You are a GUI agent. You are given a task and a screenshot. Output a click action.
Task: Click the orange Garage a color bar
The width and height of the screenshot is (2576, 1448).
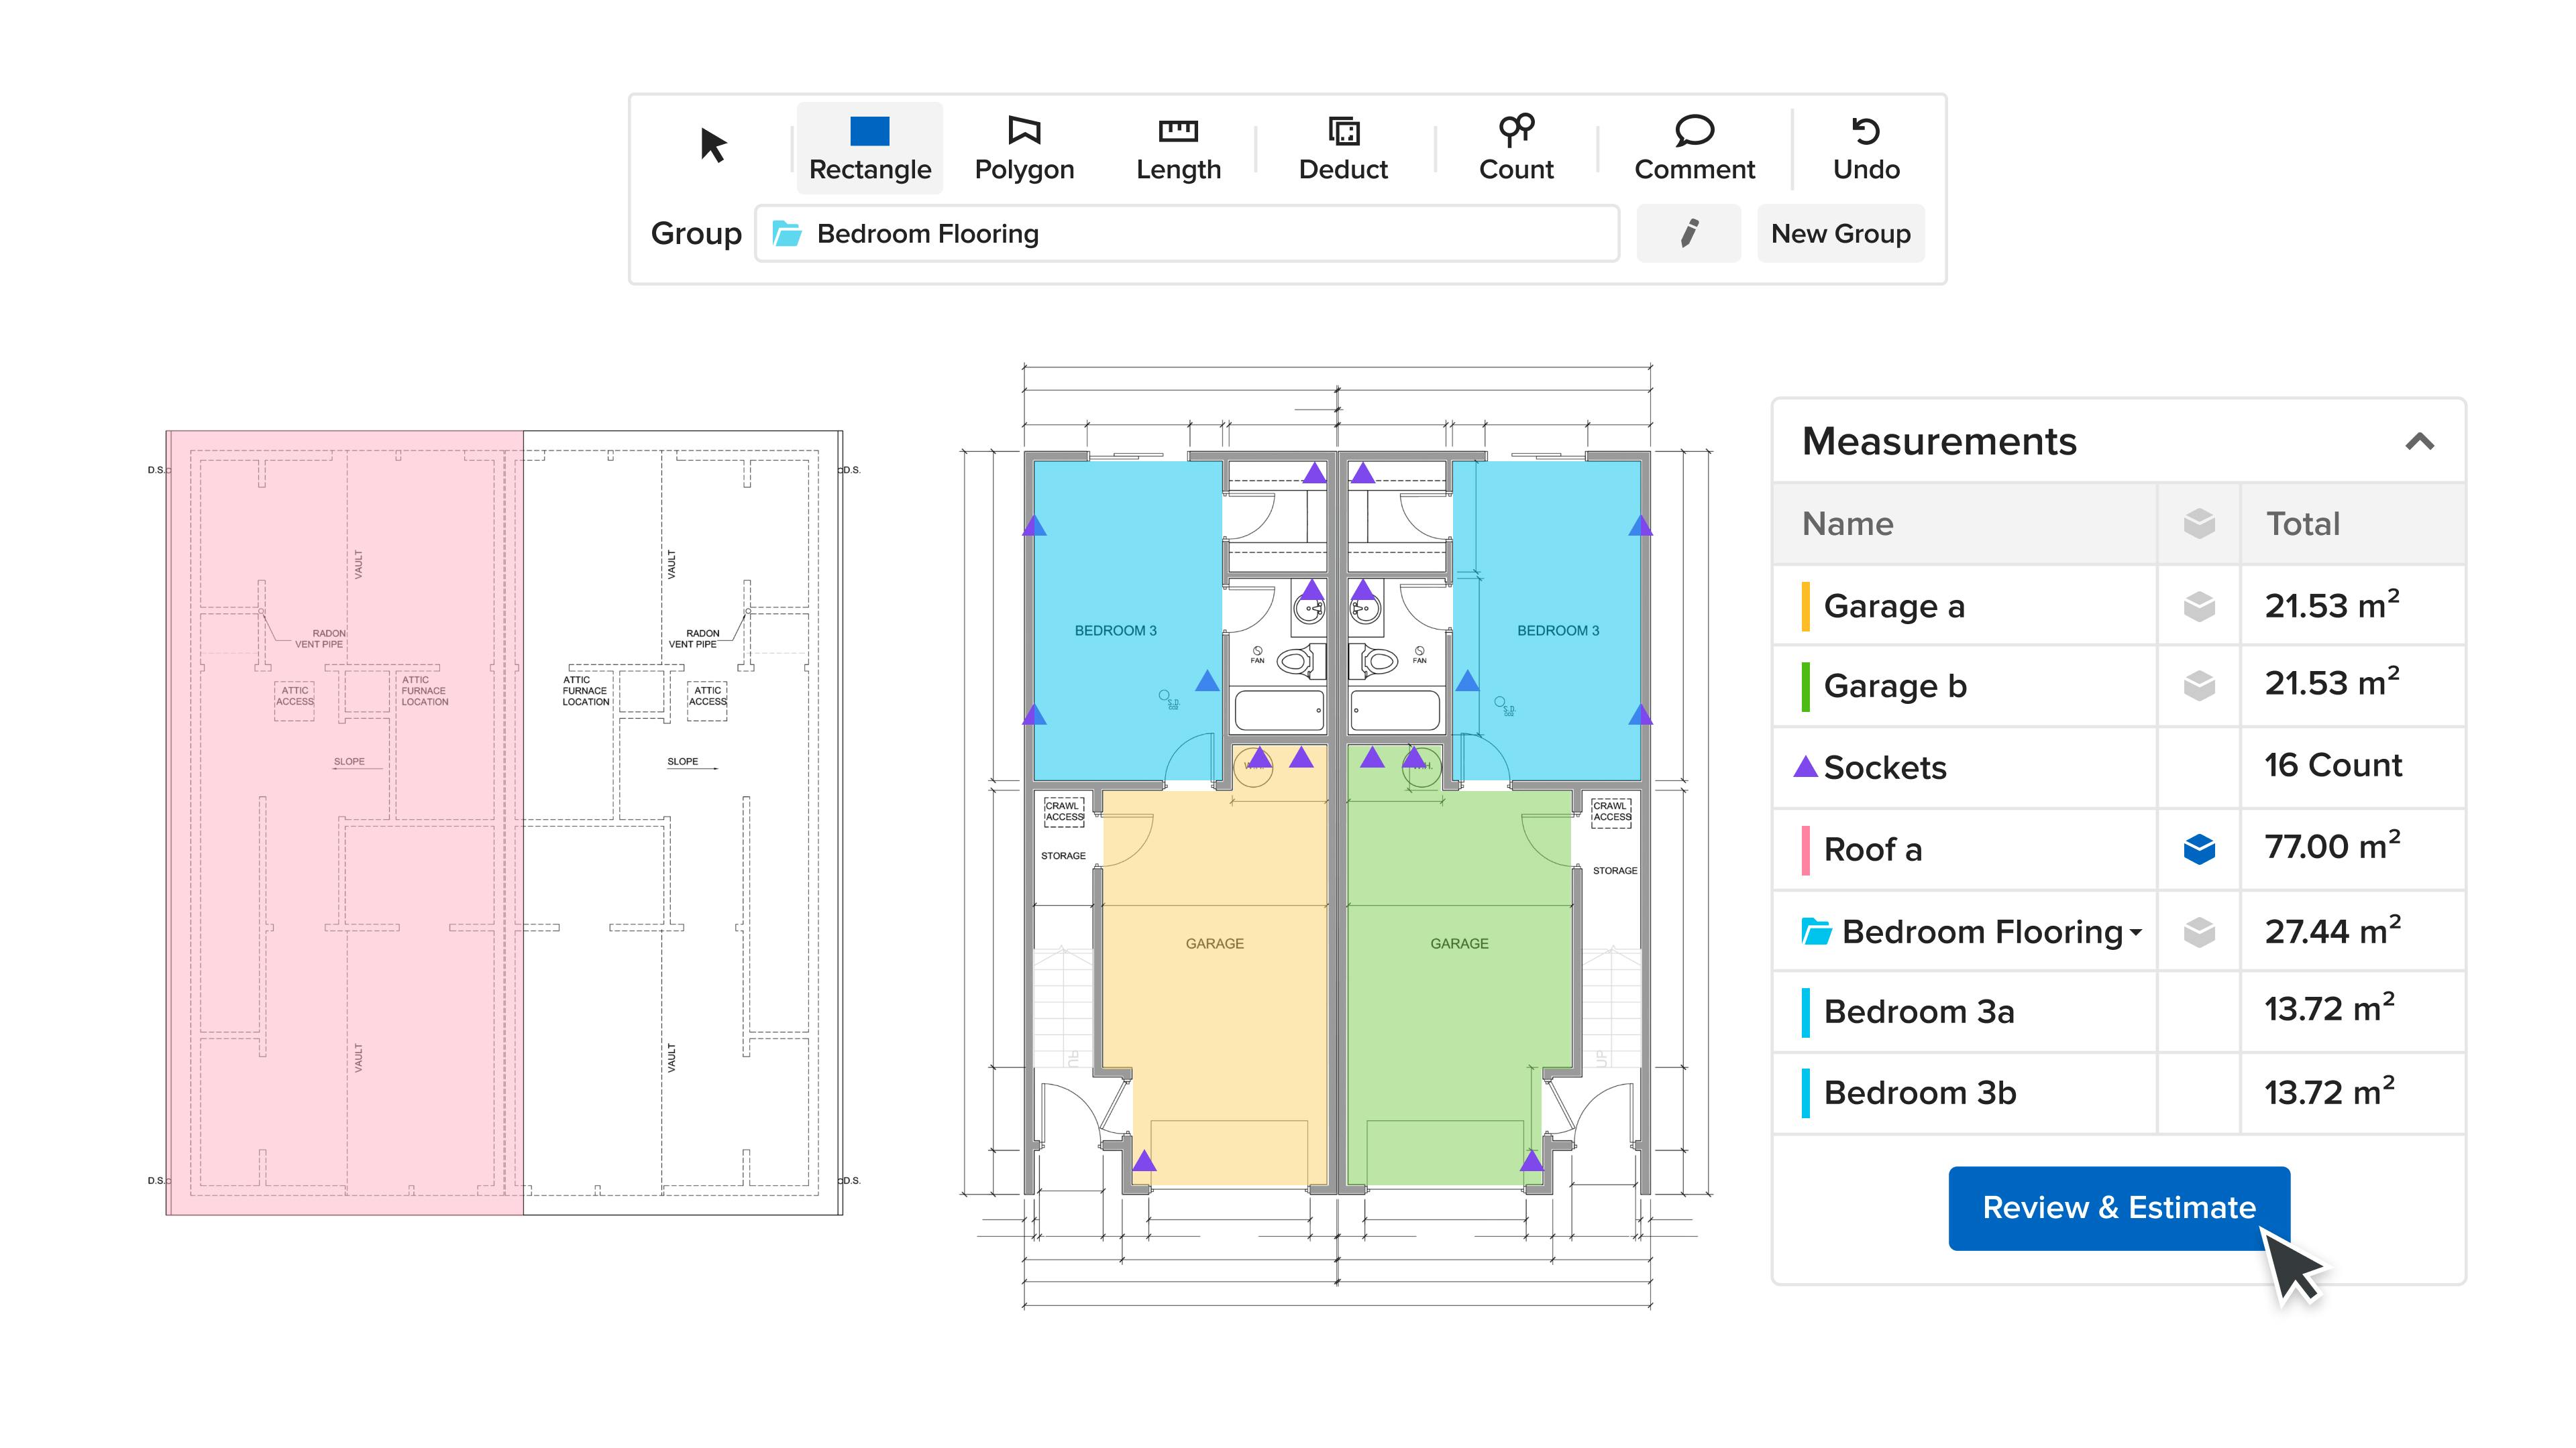pyautogui.click(x=1805, y=605)
